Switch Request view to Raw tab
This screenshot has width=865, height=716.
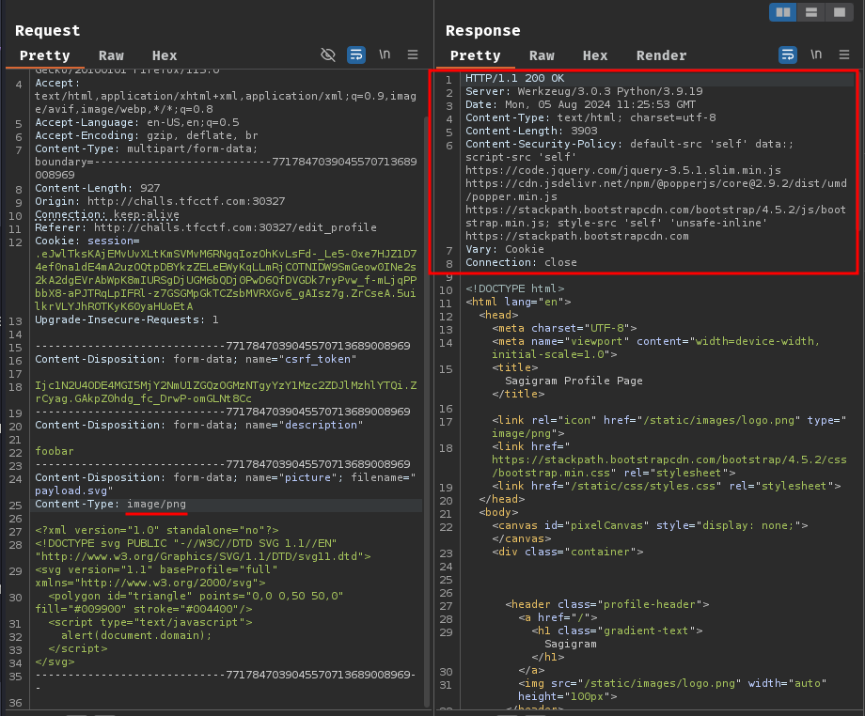point(111,55)
